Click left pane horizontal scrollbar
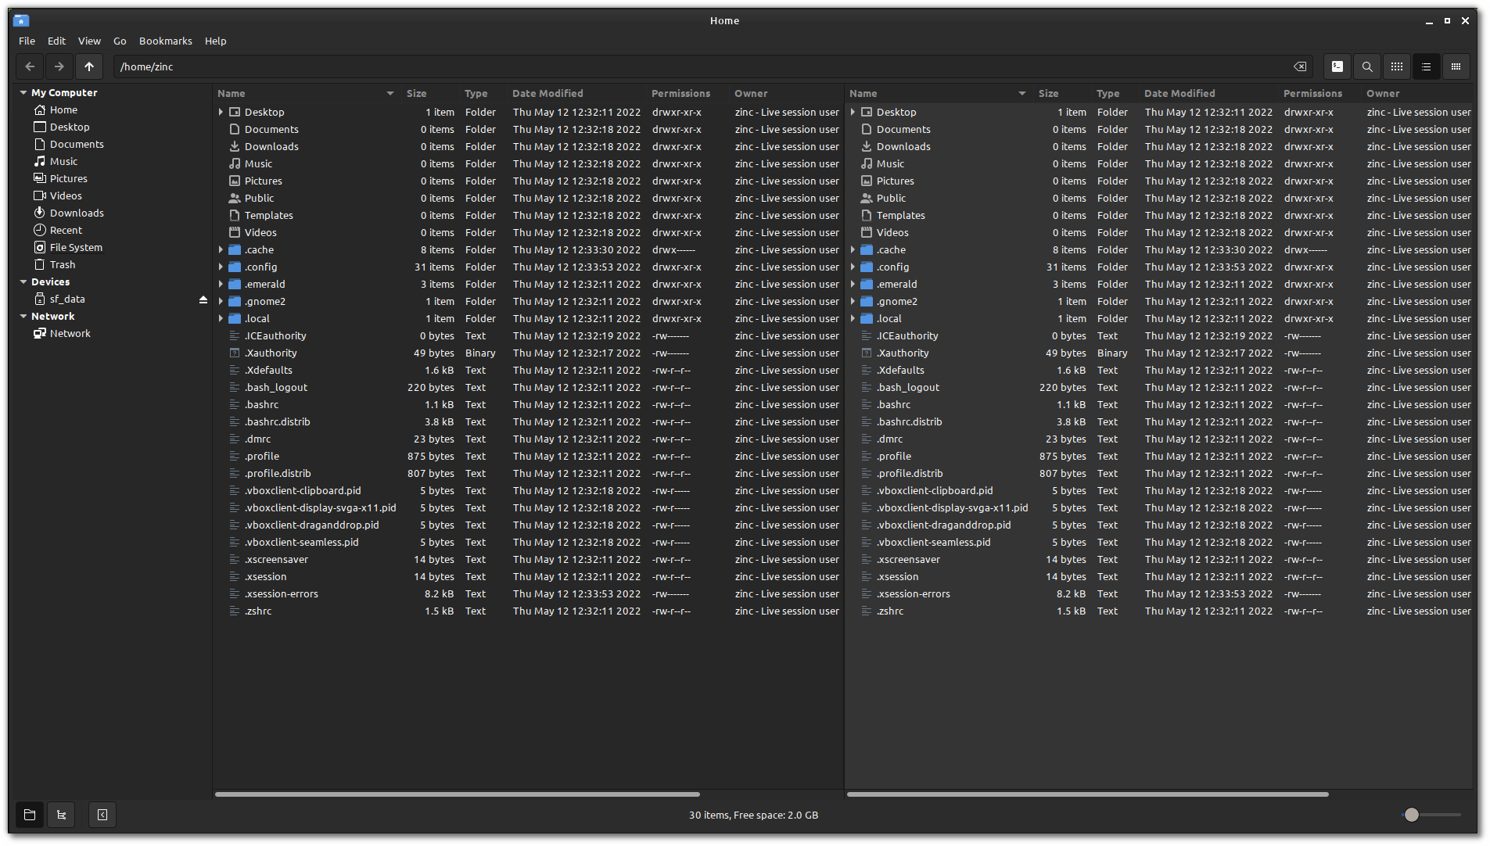Screen dimensions: 1490x846 (458, 794)
